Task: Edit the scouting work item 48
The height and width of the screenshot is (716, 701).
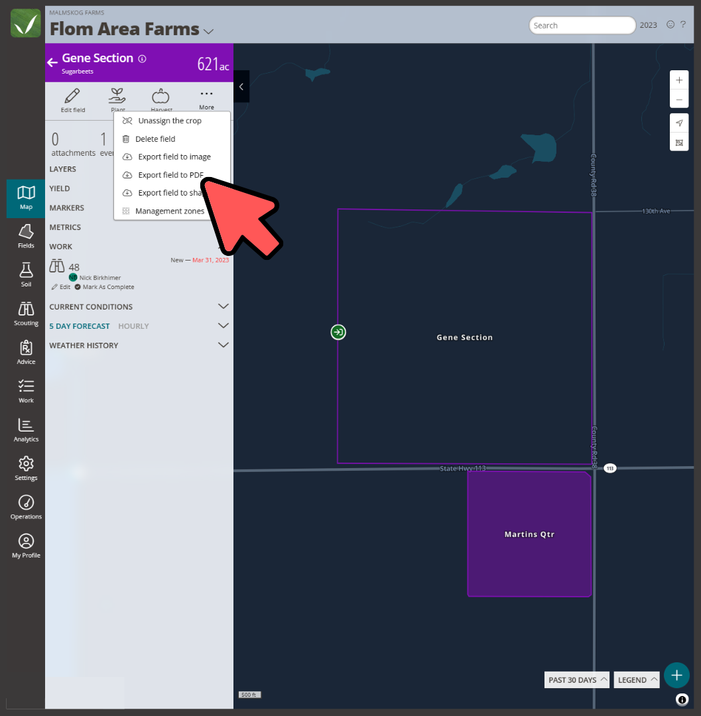Action: 61,287
